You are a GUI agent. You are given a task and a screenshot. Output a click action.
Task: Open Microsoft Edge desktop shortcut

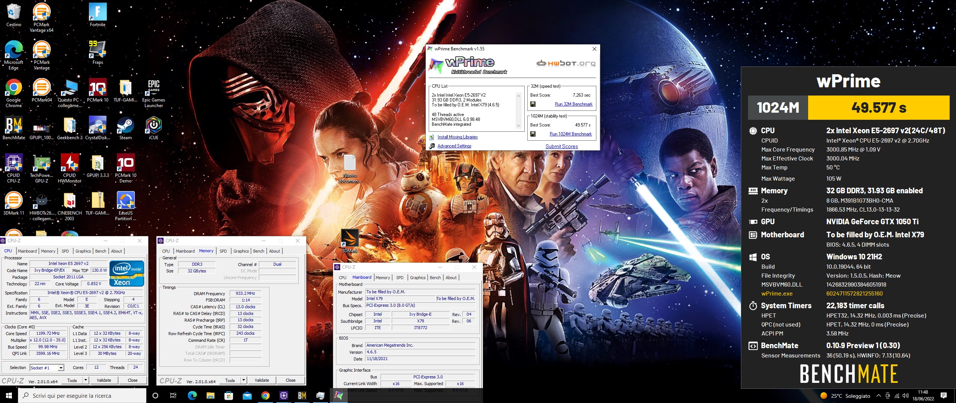click(x=14, y=55)
